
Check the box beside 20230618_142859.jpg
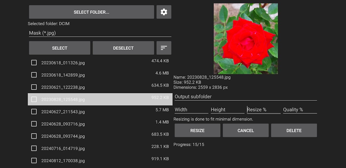coord(34,75)
